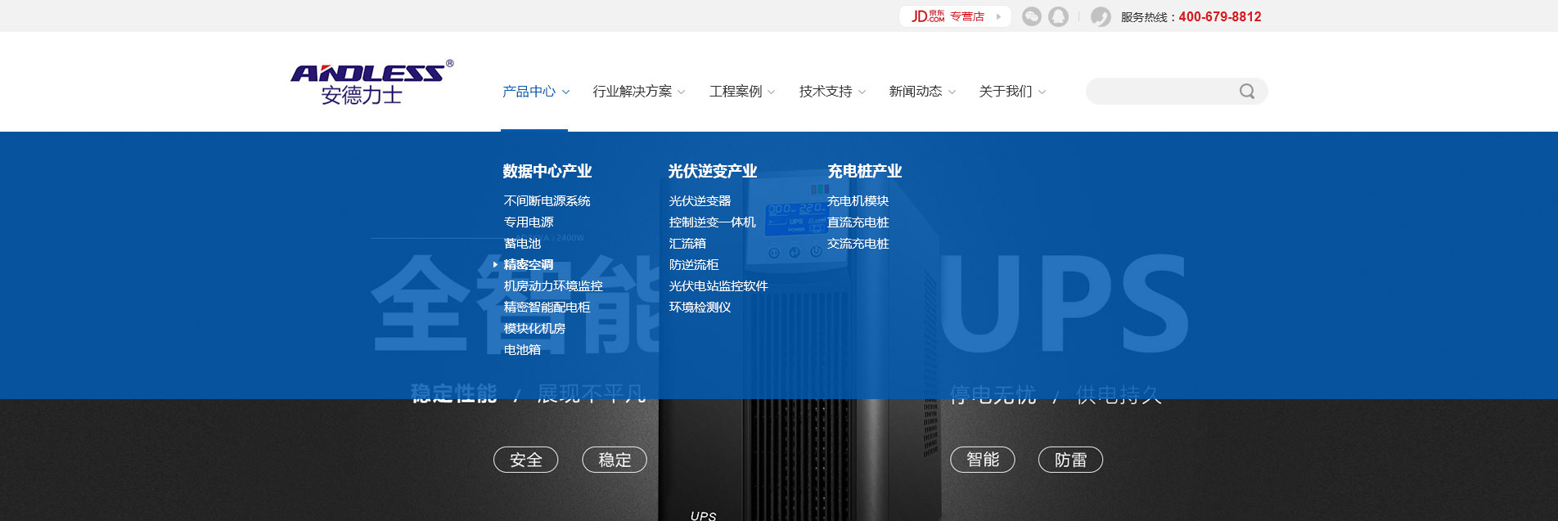The width and height of the screenshot is (1558, 521).
Task: Open the 产品中心 menu
Action: tap(529, 92)
